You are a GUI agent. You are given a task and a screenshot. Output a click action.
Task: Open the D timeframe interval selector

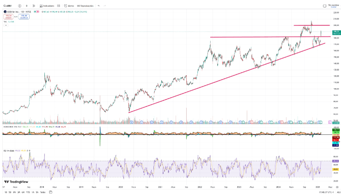click(27, 6)
